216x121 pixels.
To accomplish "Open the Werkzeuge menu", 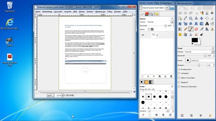I will pyautogui.click(x=100, y=12).
